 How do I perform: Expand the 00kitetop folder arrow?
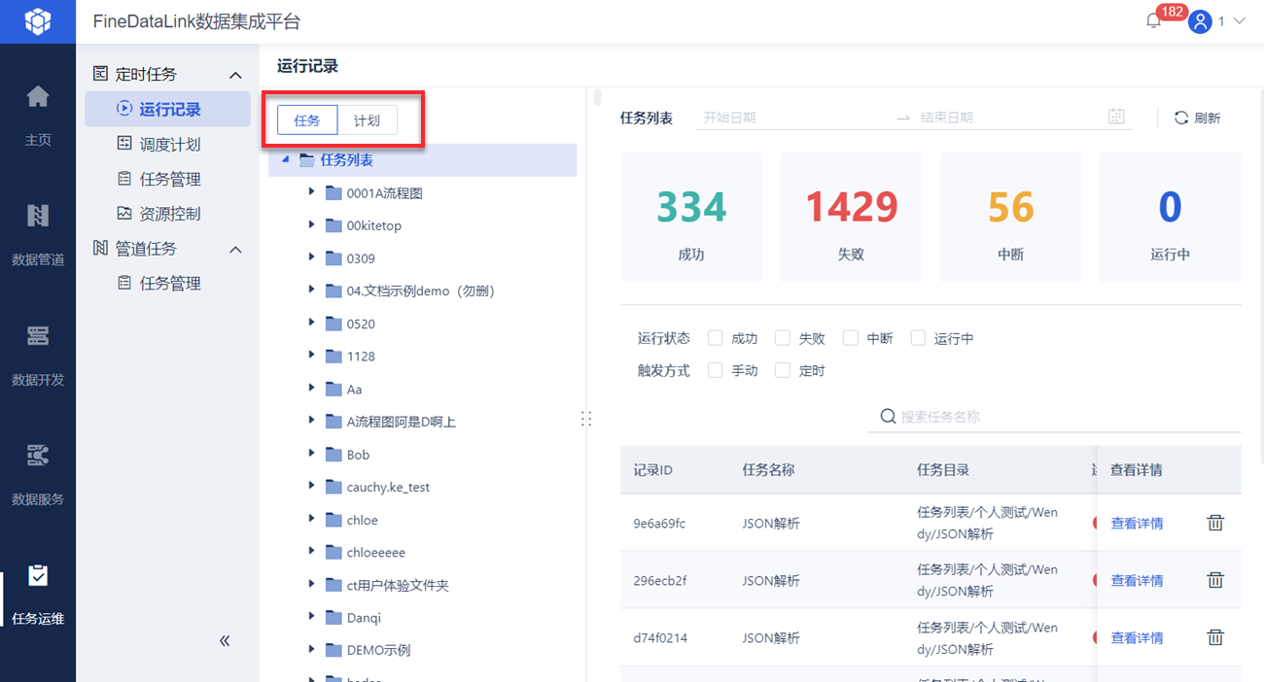point(312,225)
